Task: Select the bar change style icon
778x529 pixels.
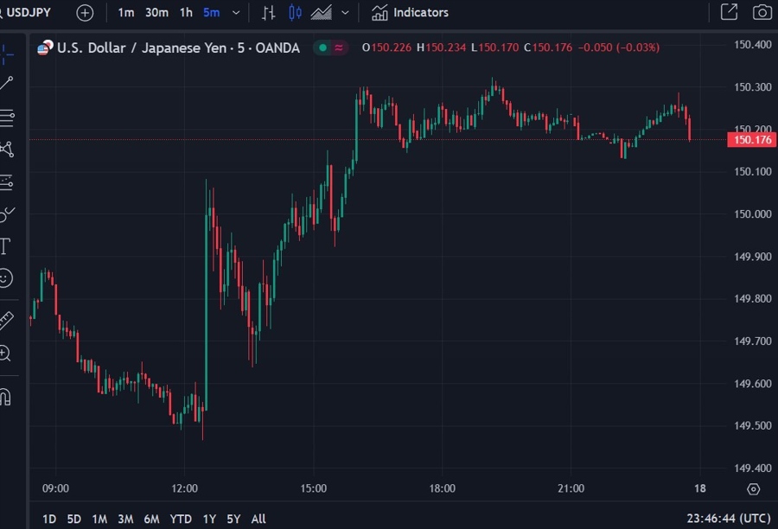Action: pyautogui.click(x=269, y=12)
